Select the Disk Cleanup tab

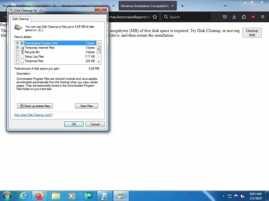(x=20, y=19)
